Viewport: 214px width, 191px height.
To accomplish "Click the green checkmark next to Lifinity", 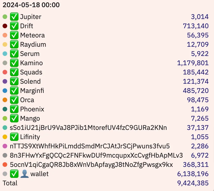I will 14,137.
